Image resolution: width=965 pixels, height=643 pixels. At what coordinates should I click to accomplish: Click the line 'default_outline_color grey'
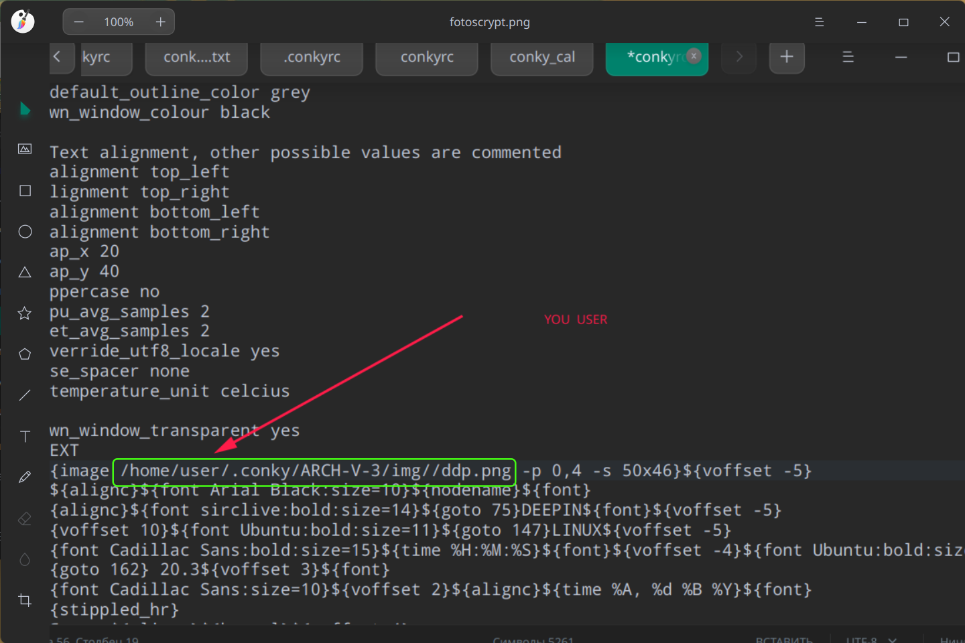[180, 92]
